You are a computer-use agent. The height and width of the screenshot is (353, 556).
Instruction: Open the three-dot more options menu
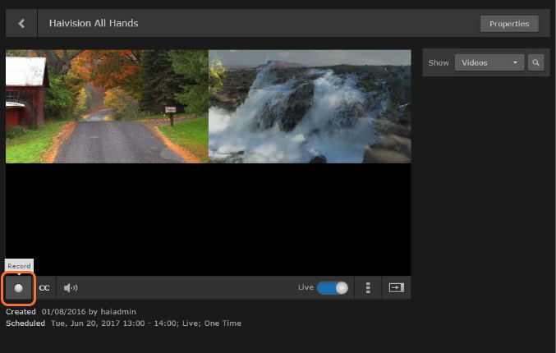(368, 288)
